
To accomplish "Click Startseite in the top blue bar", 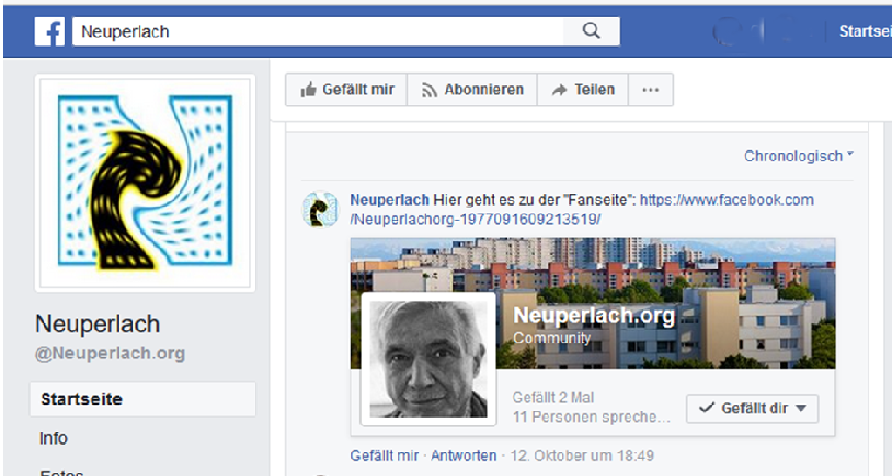I will (864, 32).
